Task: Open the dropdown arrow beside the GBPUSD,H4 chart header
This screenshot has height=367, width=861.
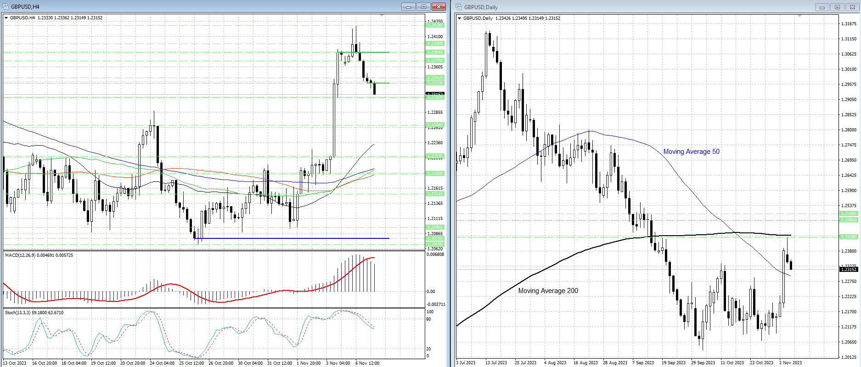Action: 6,18
